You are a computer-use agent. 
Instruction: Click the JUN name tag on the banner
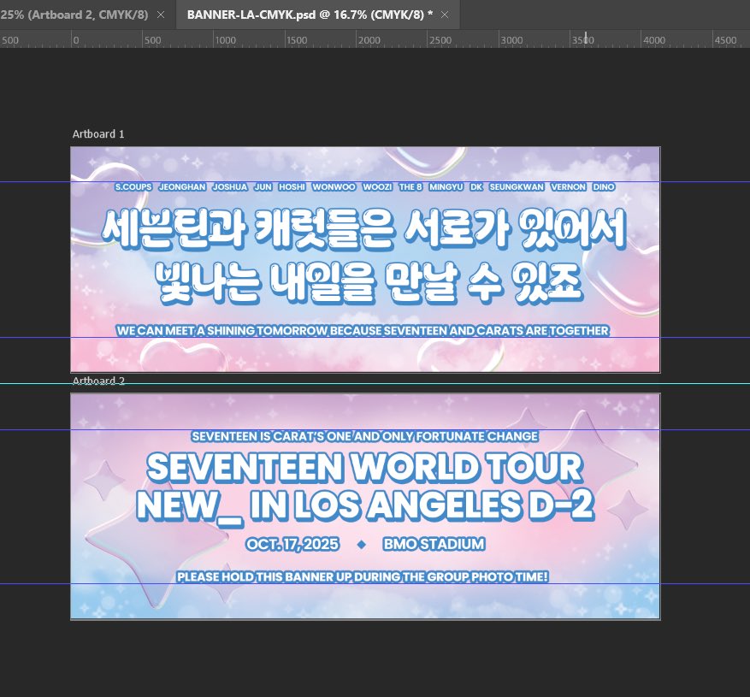coord(263,187)
